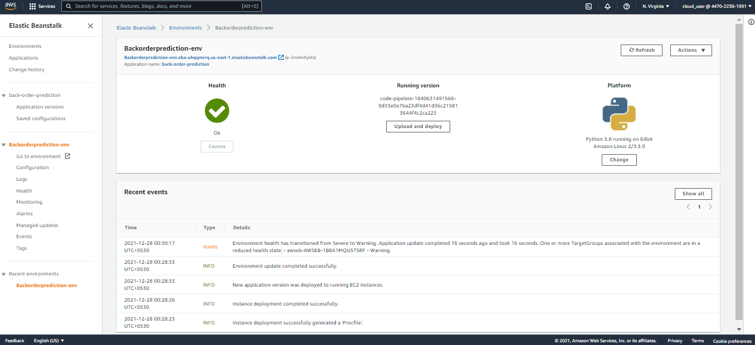Open the help question mark icon
This screenshot has width=755, height=345.
626,6
